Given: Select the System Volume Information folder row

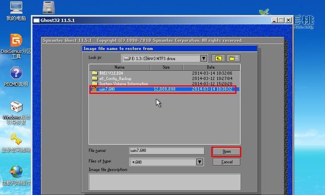Looking at the screenshot, I should point(165,83).
